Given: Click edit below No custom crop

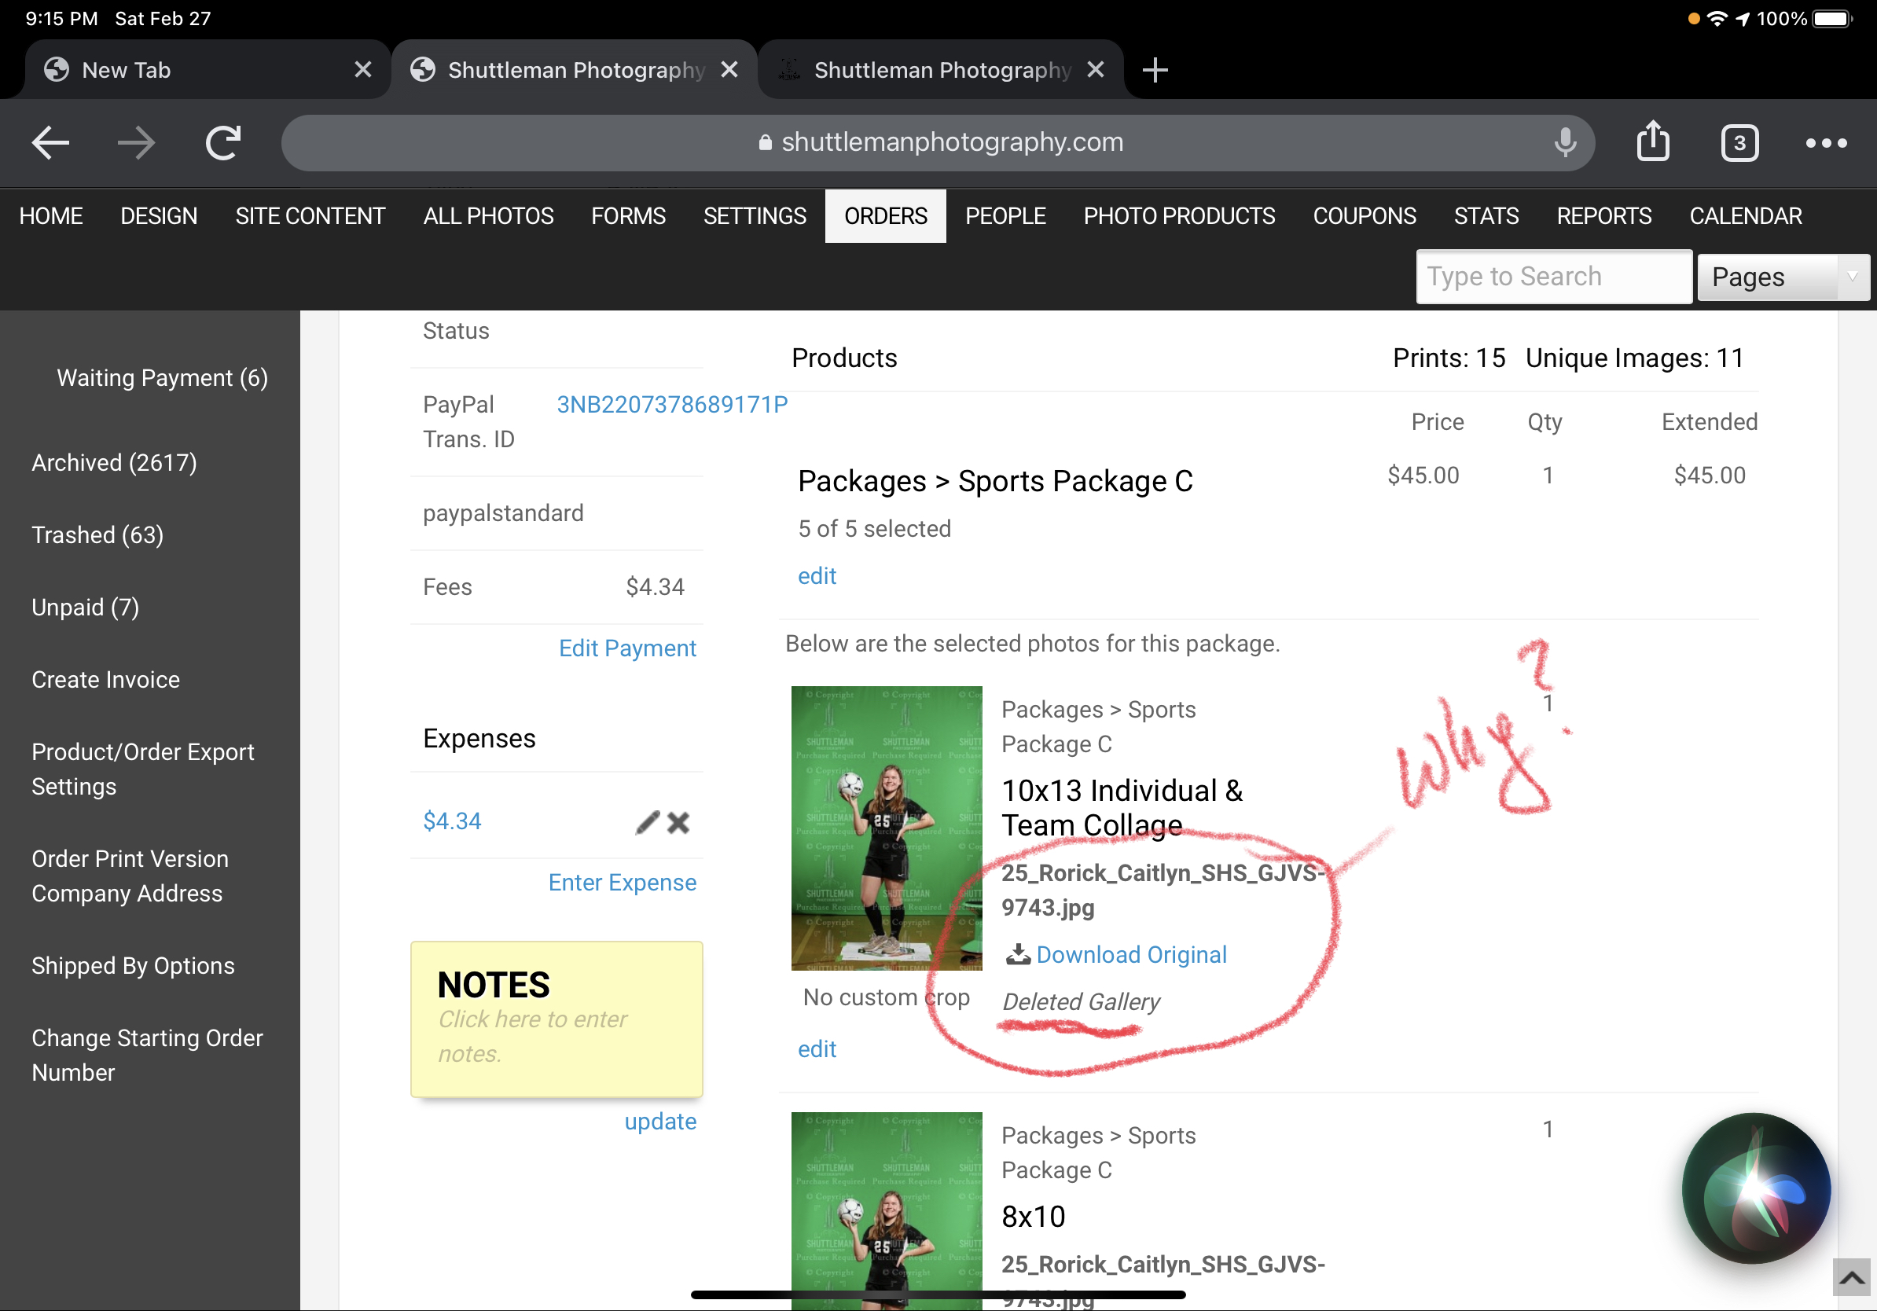Looking at the screenshot, I should (x=817, y=1049).
